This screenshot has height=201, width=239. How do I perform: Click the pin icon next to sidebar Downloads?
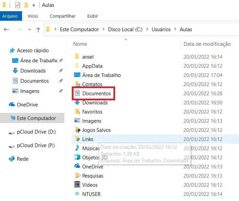[x=61, y=71]
